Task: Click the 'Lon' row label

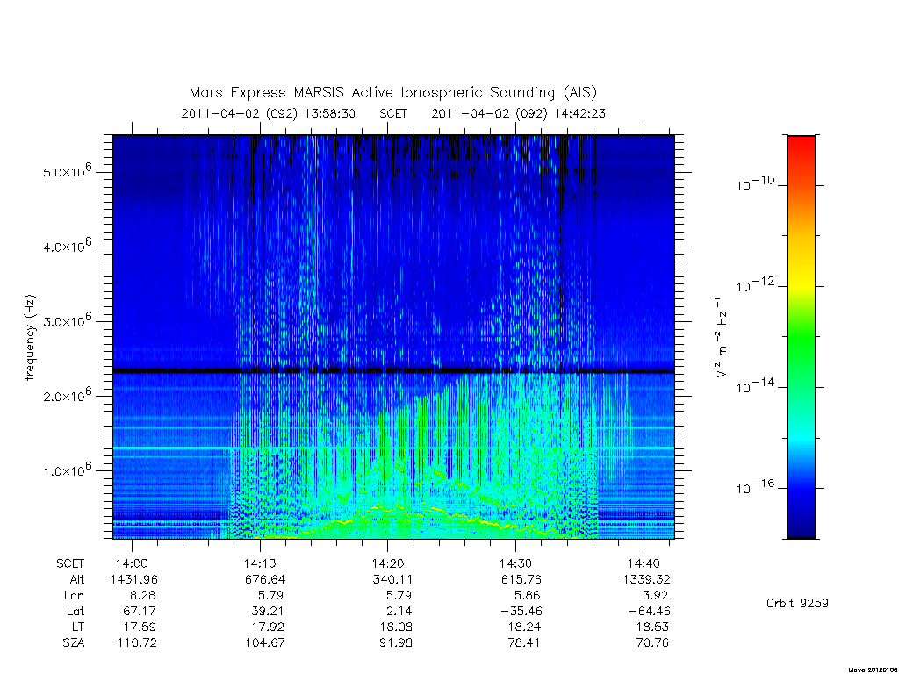Action: [74, 596]
